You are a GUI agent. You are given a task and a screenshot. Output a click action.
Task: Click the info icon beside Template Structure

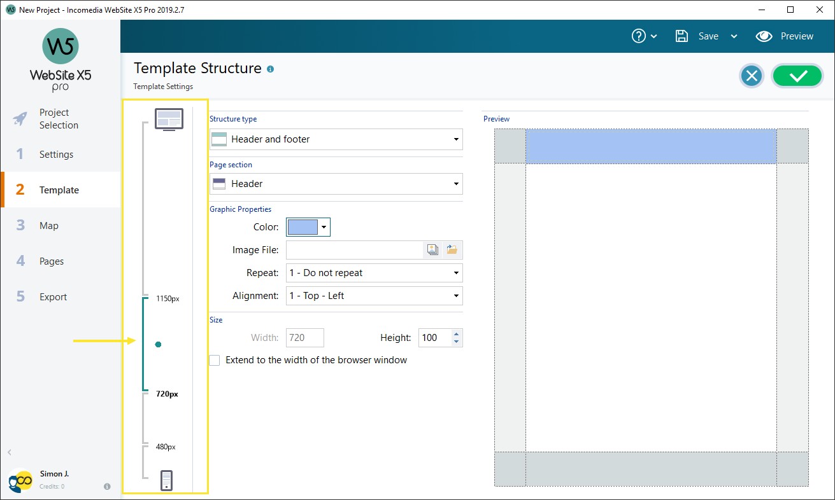[x=271, y=69]
